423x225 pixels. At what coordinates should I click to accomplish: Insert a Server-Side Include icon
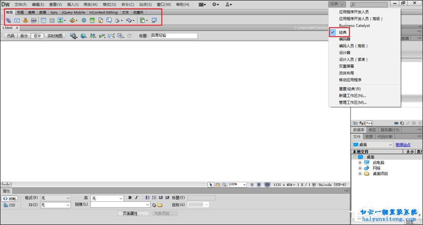(x=101, y=20)
